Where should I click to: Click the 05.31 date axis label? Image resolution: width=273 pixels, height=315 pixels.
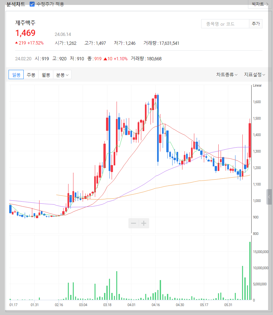point(228,305)
